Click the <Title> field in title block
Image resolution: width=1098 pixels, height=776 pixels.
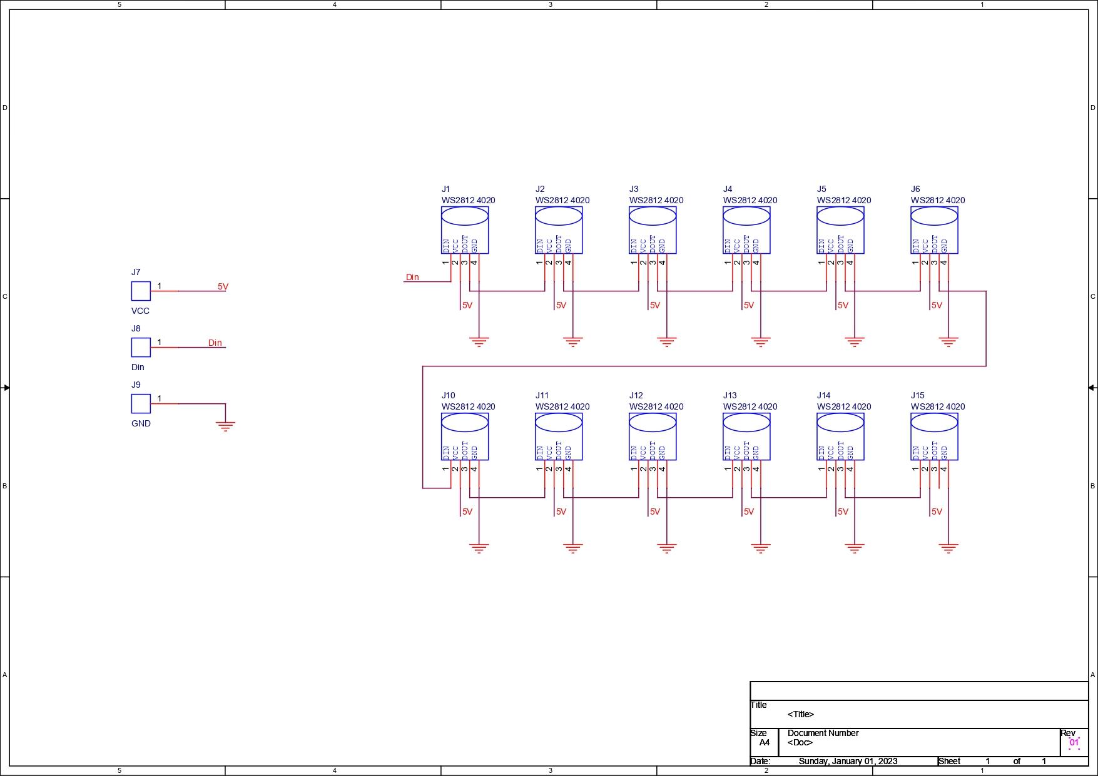tap(801, 714)
